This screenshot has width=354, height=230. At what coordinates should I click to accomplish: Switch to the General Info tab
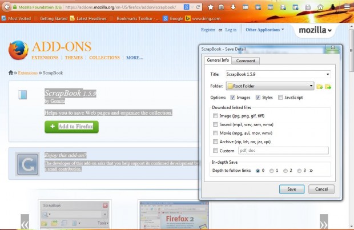[x=218, y=60]
